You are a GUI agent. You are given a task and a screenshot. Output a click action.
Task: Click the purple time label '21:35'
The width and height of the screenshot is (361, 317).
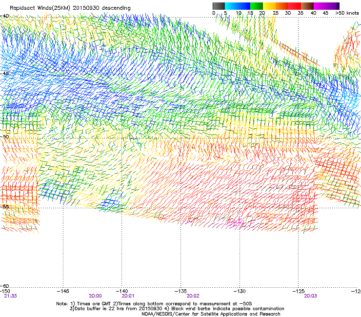[10, 296]
